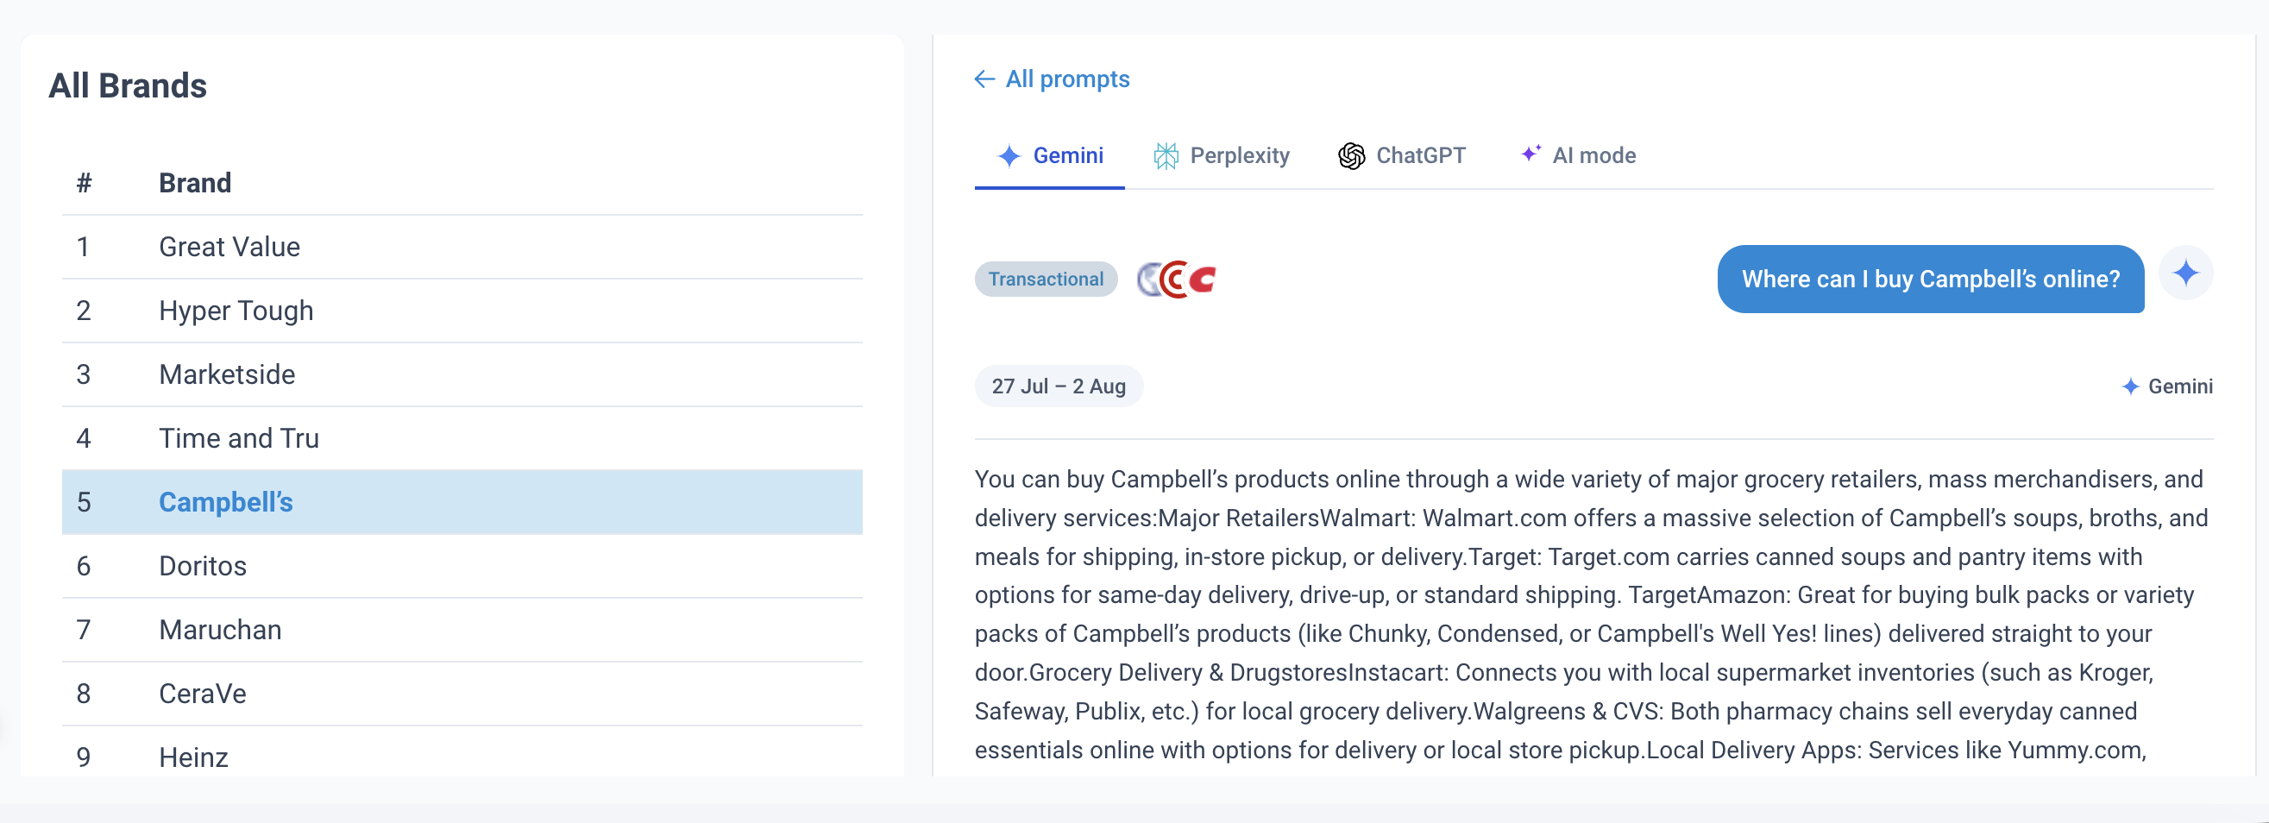Select the Doritos brand row

(x=462, y=567)
